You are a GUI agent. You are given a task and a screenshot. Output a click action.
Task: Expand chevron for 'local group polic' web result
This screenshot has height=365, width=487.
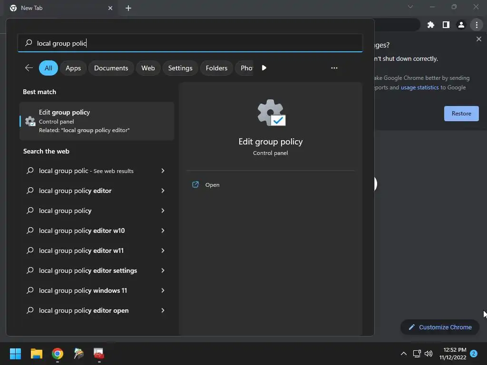pos(163,171)
